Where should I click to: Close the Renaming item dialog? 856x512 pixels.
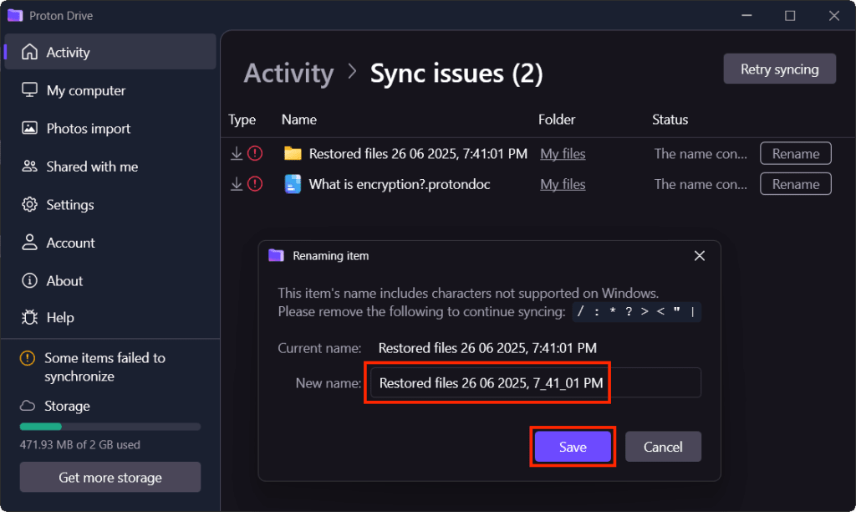click(x=700, y=256)
